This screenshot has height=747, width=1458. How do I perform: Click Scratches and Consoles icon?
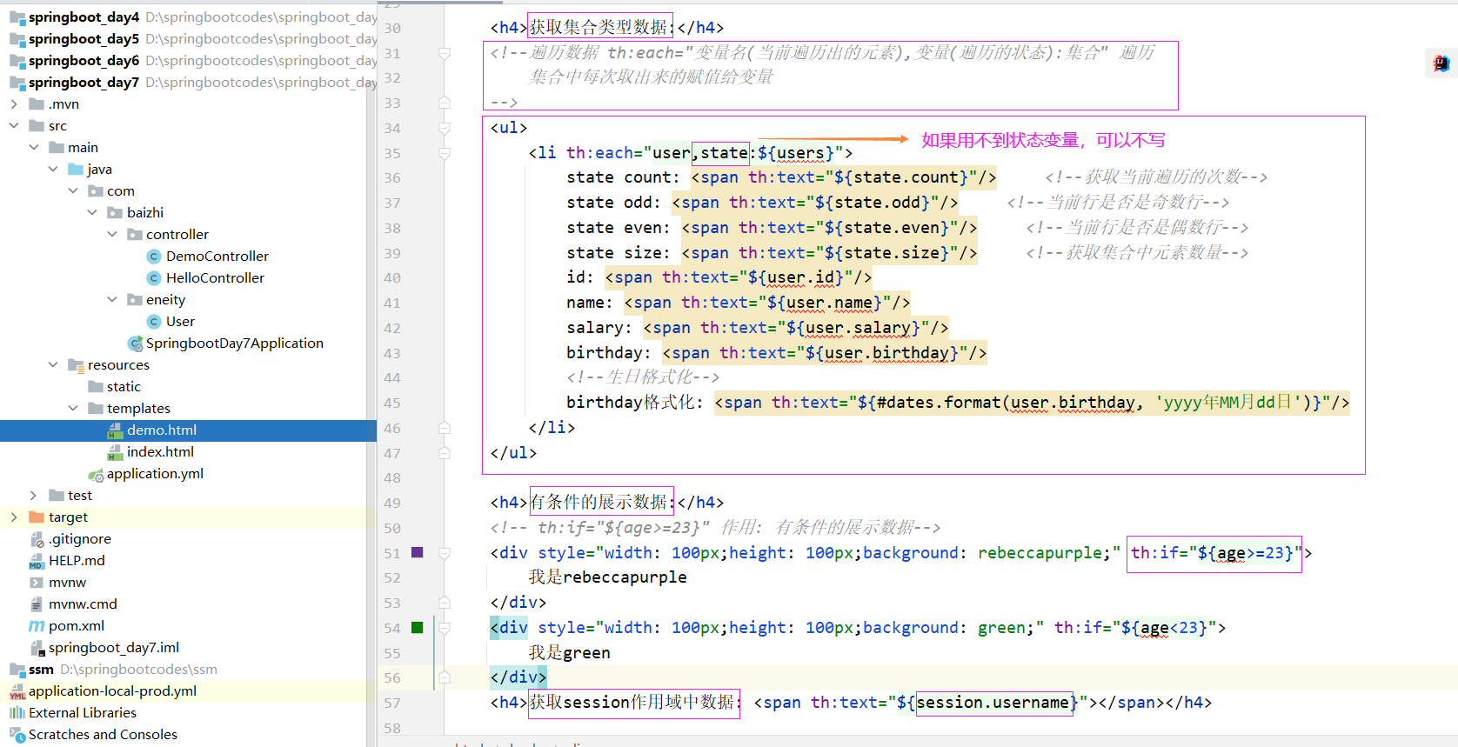click(17, 734)
